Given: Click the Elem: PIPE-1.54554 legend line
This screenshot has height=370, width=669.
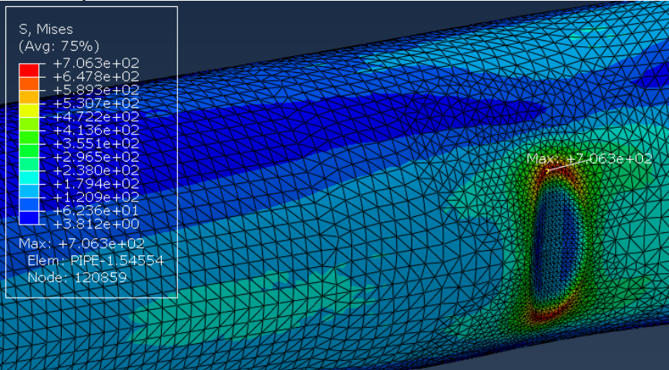Looking at the screenshot, I should pos(96,261).
